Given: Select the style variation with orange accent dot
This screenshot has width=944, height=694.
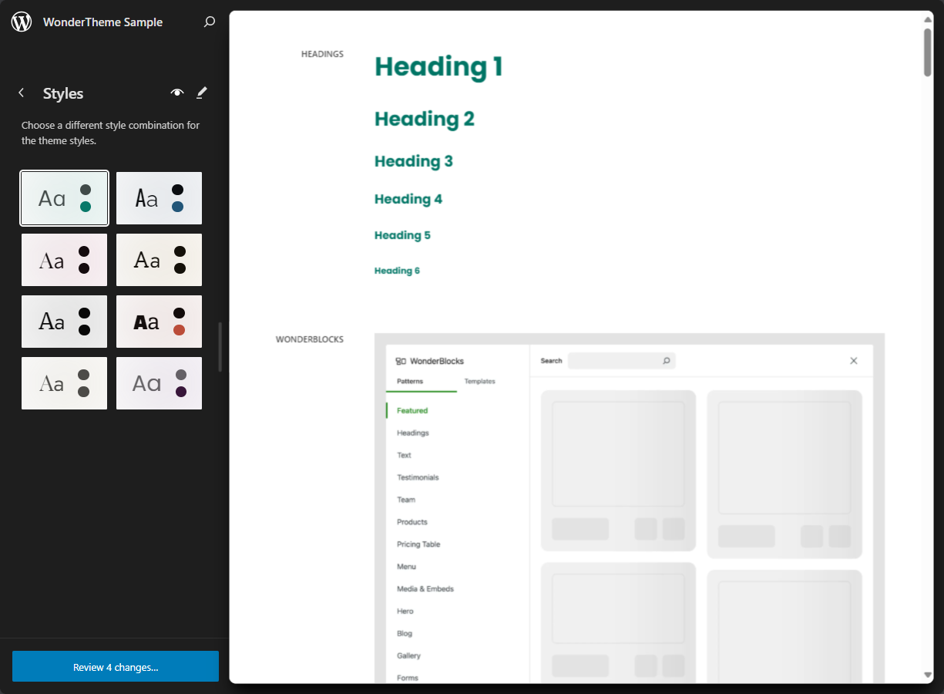Looking at the screenshot, I should pos(159,322).
